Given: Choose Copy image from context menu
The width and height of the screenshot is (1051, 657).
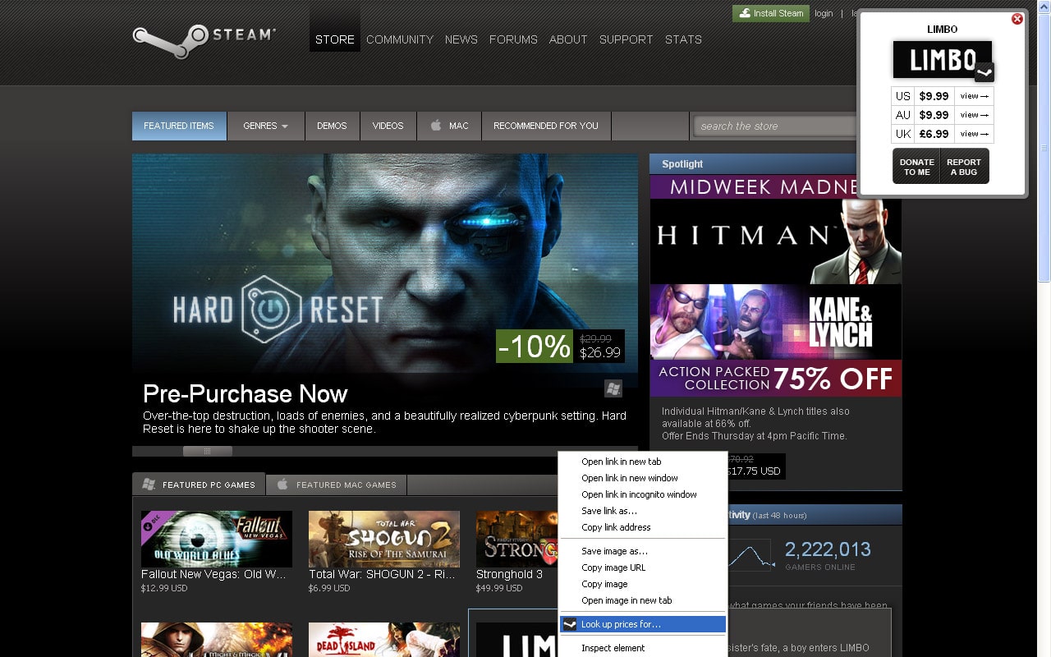Looking at the screenshot, I should [x=643, y=584].
